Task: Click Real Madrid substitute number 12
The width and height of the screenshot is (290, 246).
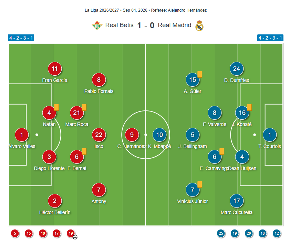Action: tap(277, 233)
